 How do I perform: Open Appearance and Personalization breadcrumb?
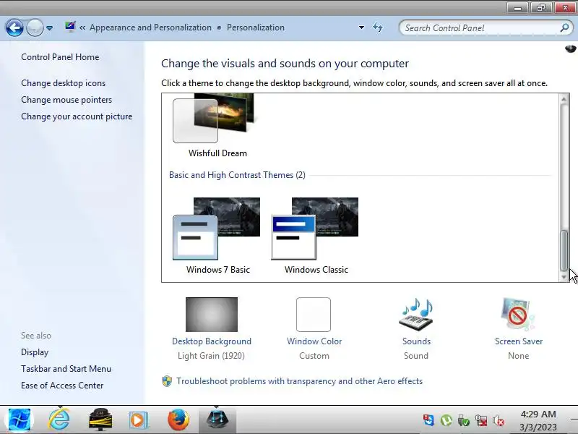pyautogui.click(x=150, y=27)
